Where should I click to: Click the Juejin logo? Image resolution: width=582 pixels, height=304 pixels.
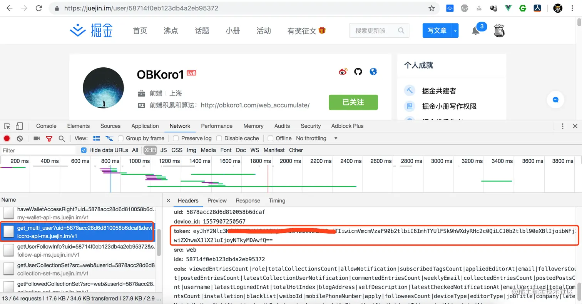[92, 30]
